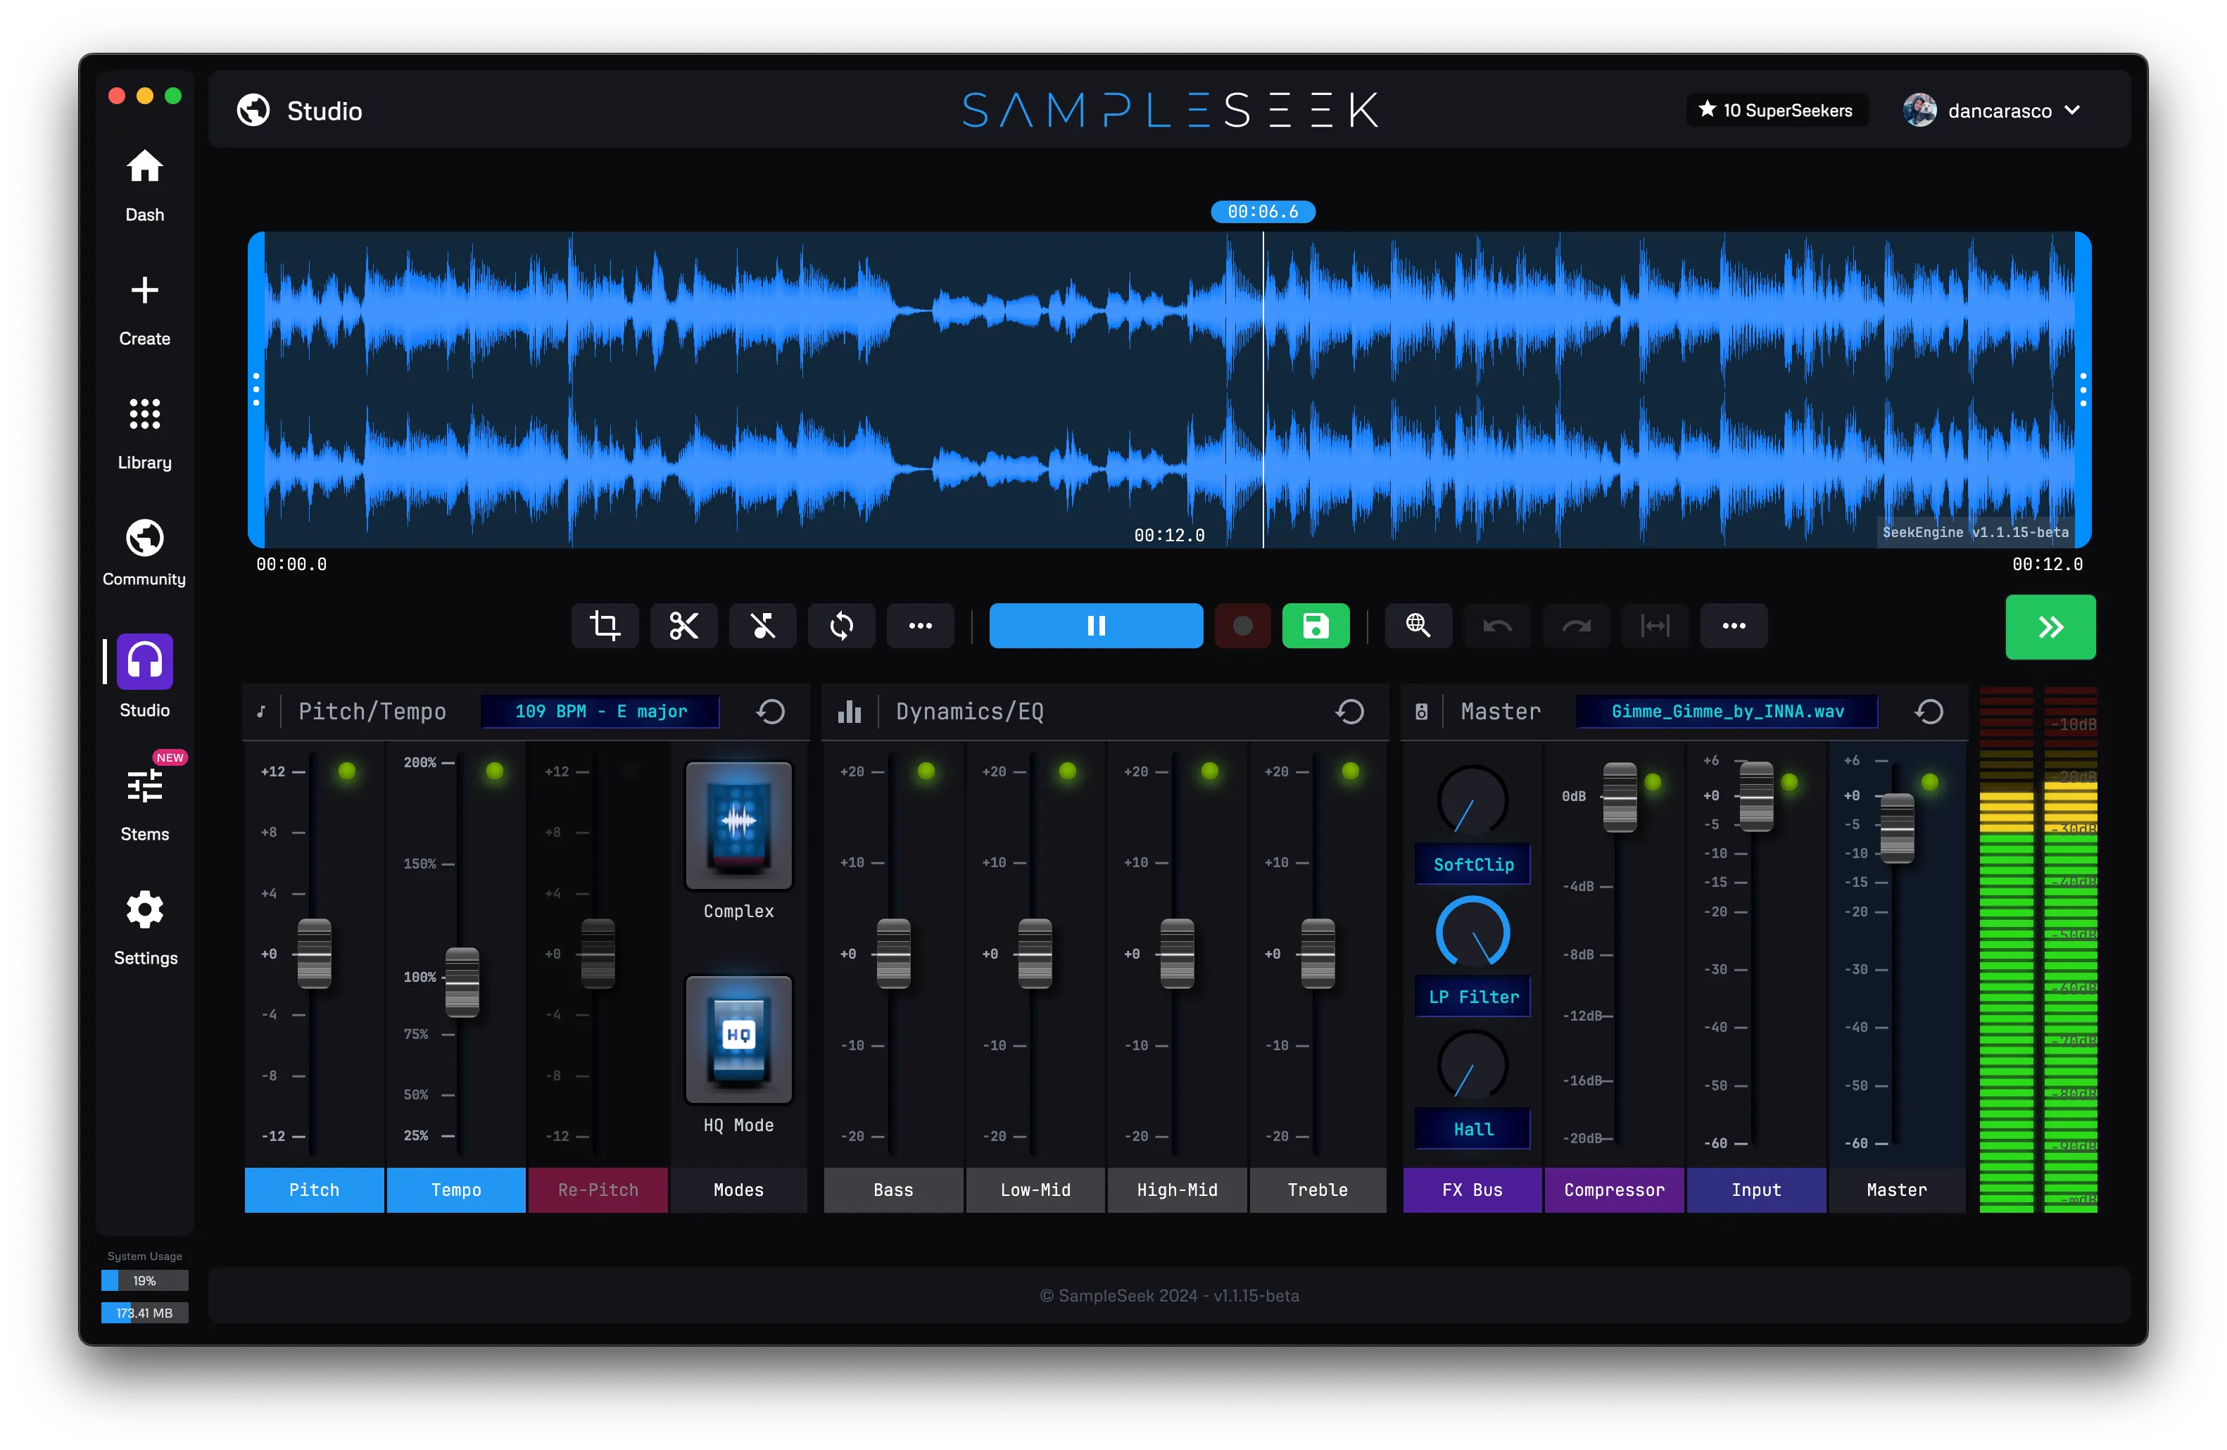Toggle the Compressor channel green LED
This screenshot has height=1450, width=2227.
click(x=1653, y=782)
